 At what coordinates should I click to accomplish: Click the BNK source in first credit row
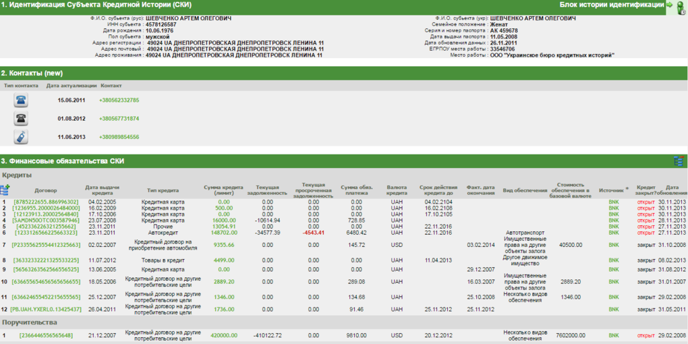(613, 202)
